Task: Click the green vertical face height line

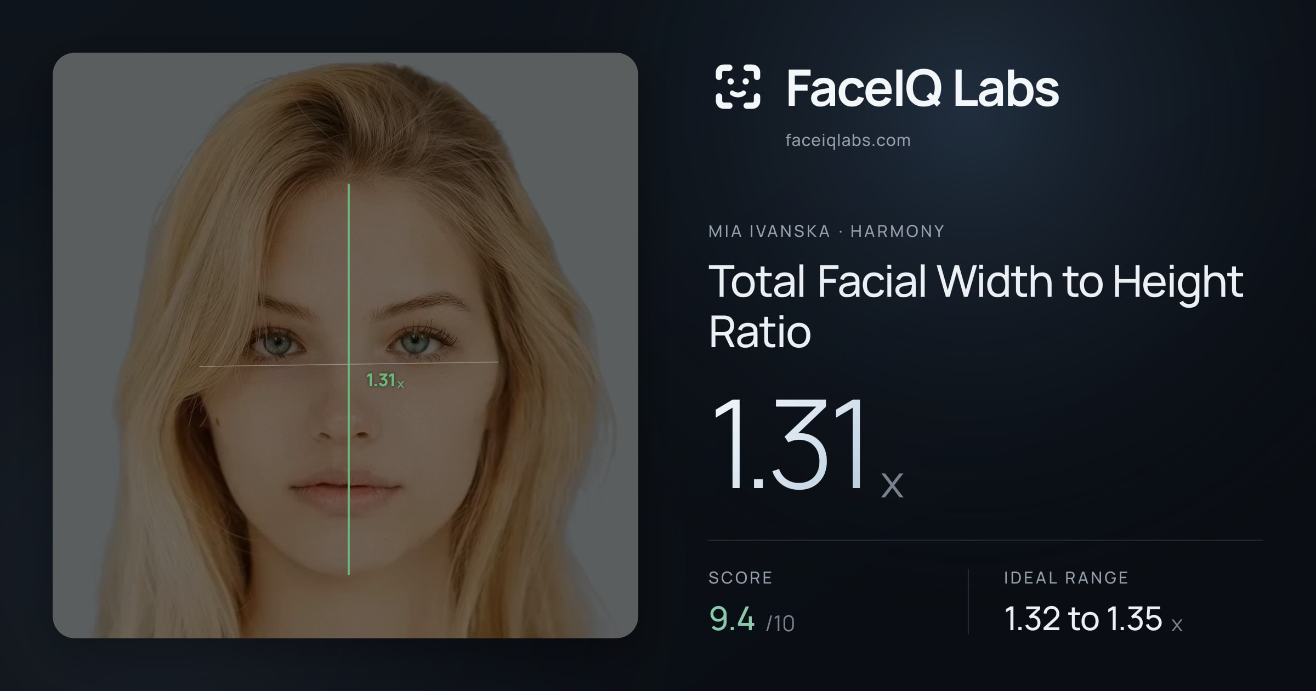Action: point(349,380)
